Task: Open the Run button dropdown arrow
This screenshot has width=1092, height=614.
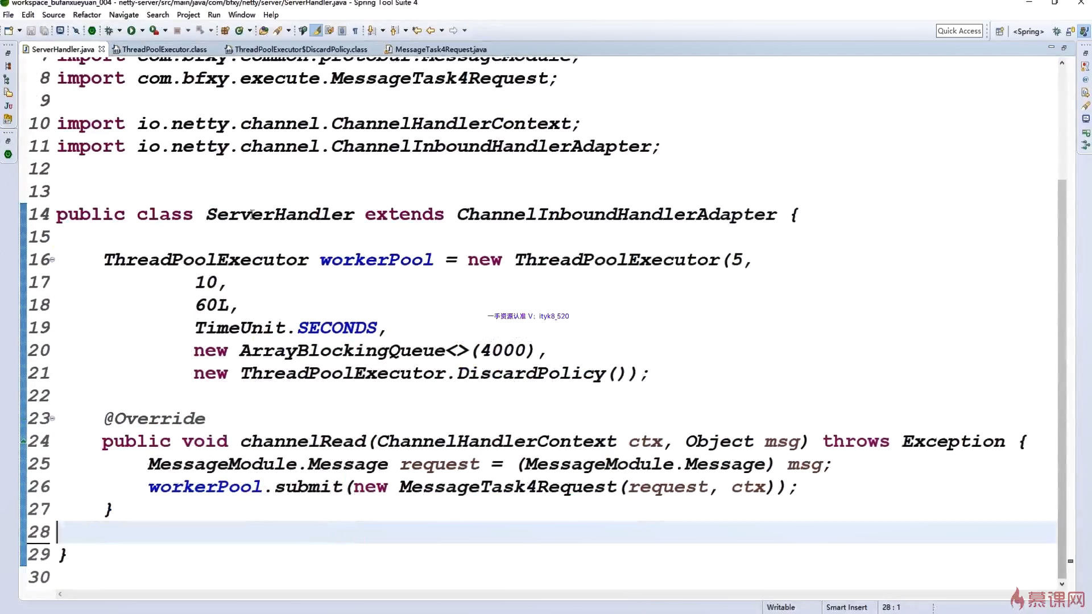Action: 142,31
